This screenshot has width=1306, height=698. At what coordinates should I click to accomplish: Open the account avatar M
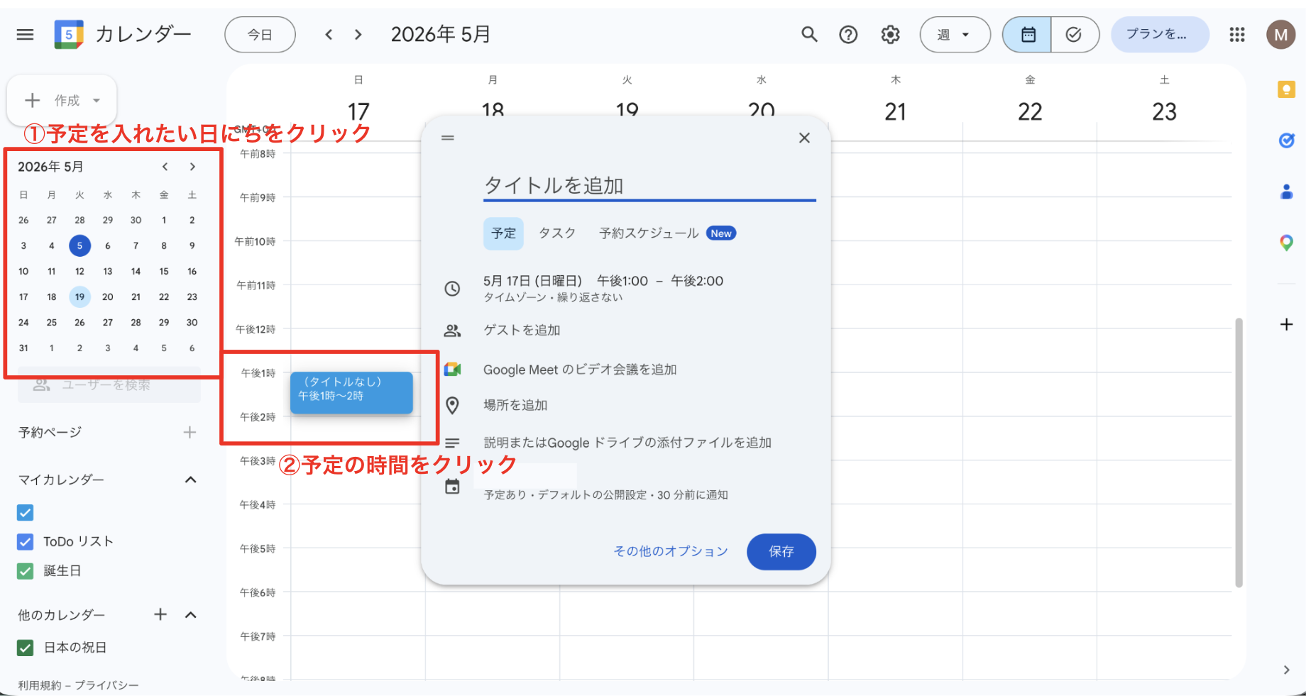click(x=1281, y=35)
